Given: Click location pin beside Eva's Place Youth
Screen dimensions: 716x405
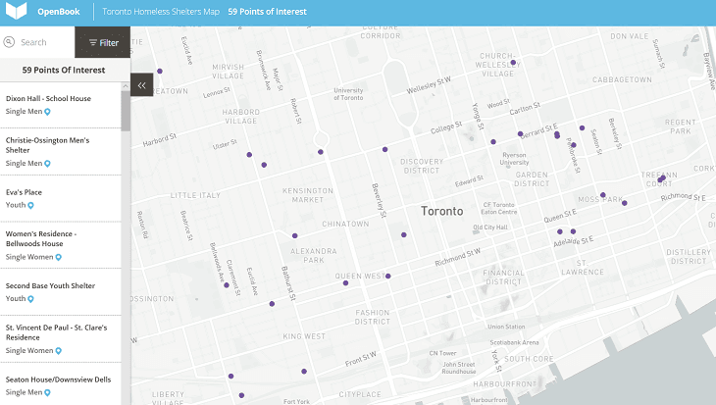Looking at the screenshot, I should point(30,206).
